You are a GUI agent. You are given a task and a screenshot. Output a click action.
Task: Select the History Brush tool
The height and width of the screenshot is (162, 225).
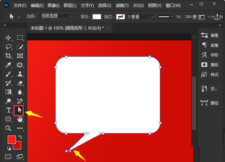coord(8,83)
